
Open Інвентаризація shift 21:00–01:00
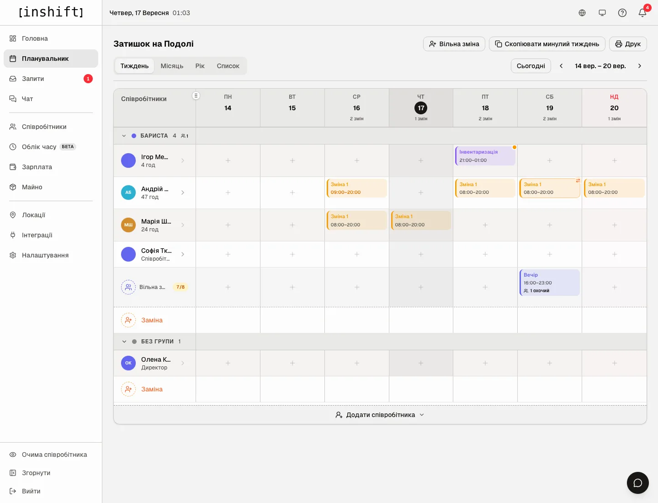(x=485, y=156)
